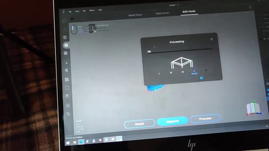Screen dimensions: 269x151
Task: Click the Process button
Action: [205, 118]
